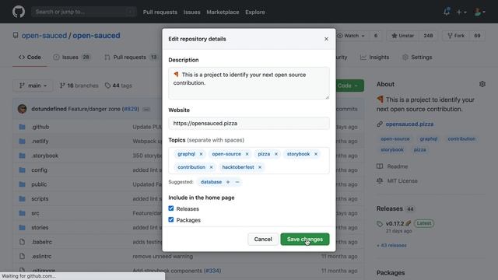Open the stories folder
The height and width of the screenshot is (280, 498).
40,227
